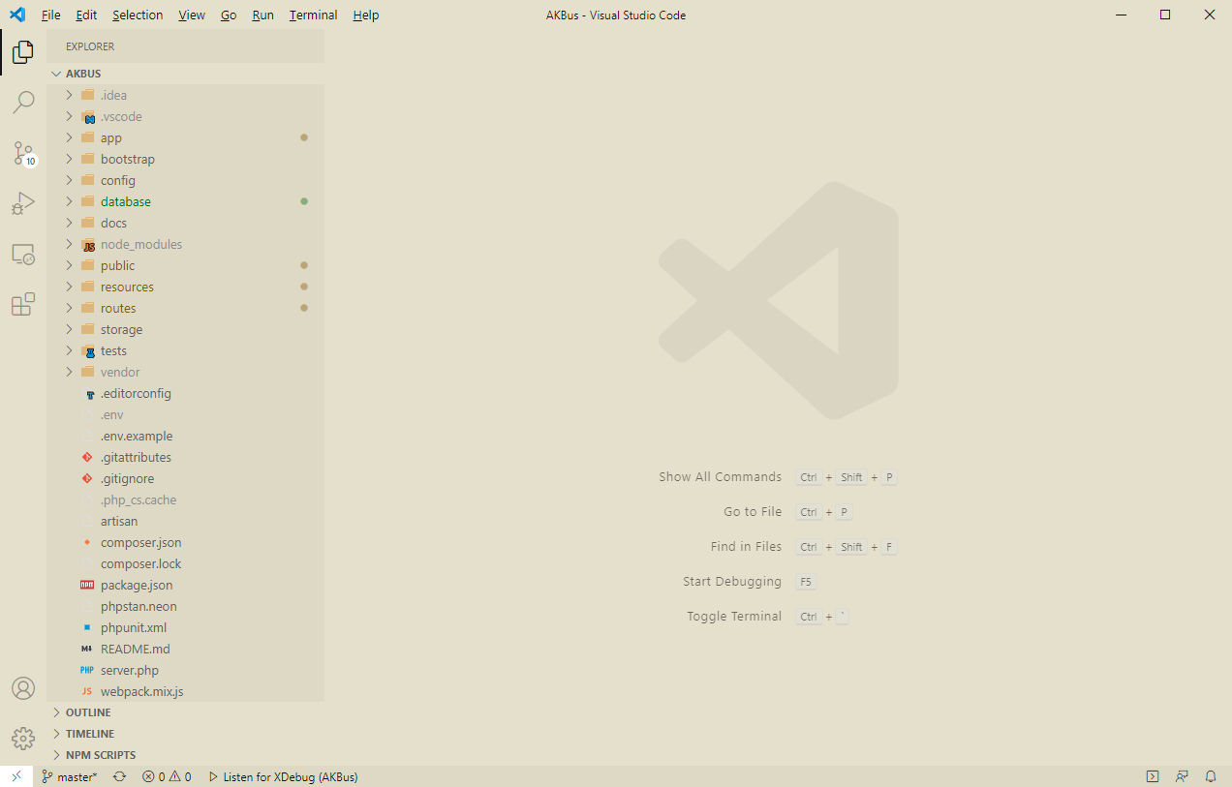Click the master* branch in status bar
Image resolution: width=1232 pixels, height=787 pixels.
pos(70,776)
